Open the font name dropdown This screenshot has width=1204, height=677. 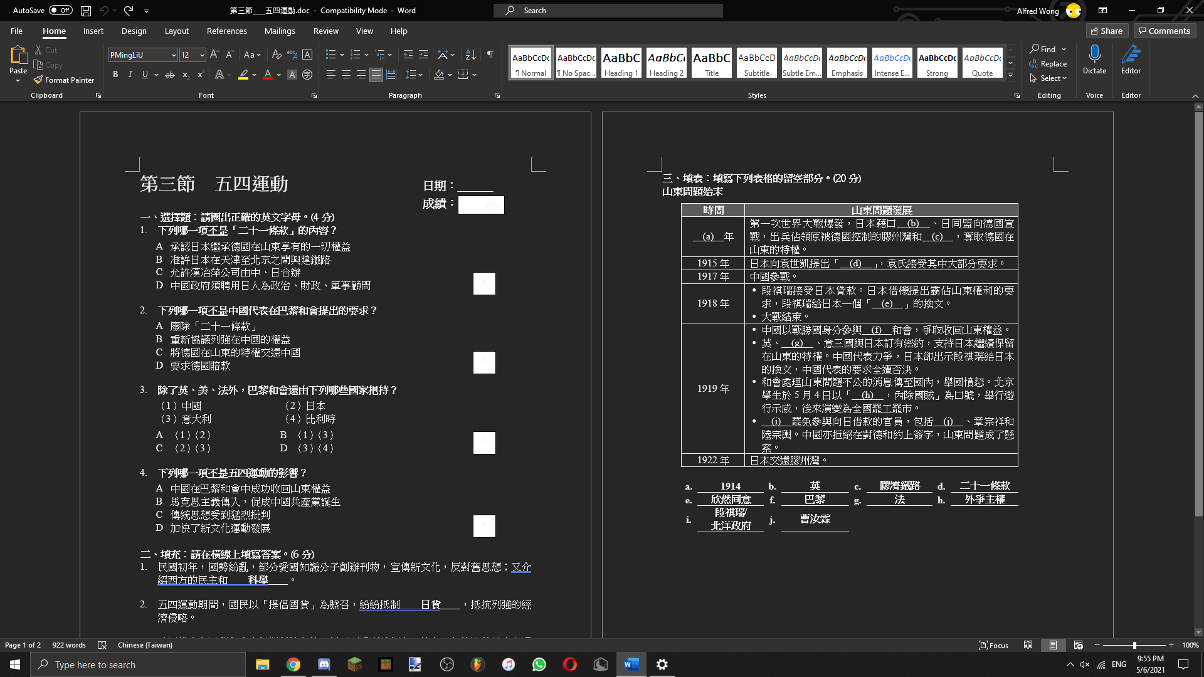point(174,55)
